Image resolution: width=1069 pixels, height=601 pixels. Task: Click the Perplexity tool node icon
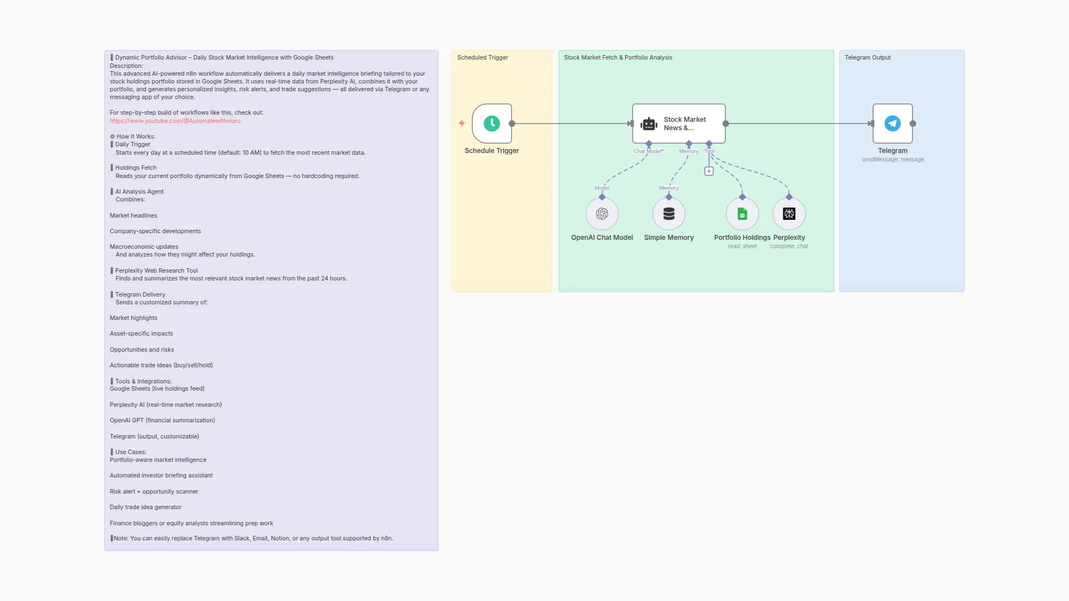(788, 214)
